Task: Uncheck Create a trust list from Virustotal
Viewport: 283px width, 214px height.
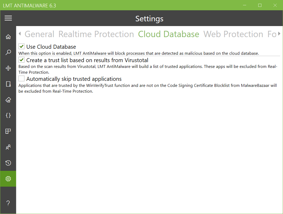Action: point(22,60)
